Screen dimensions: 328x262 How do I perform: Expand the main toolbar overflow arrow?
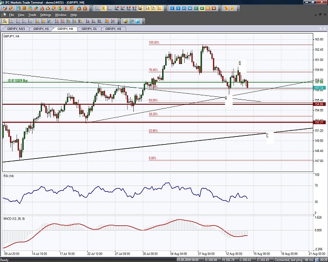tap(91, 9)
